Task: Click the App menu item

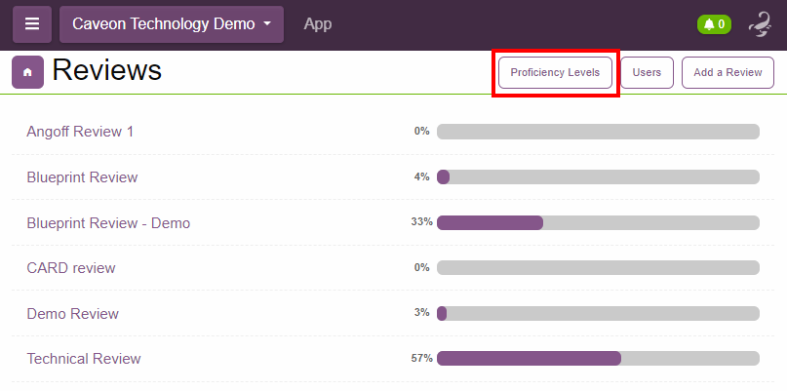Action: pyautogui.click(x=318, y=24)
